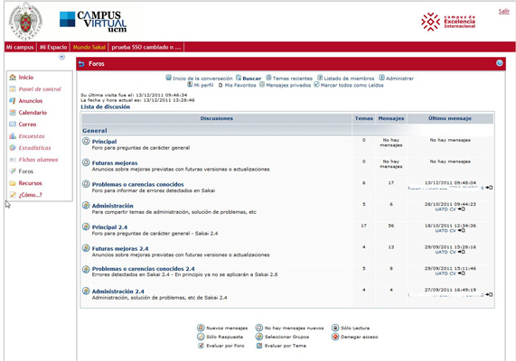Open the prueba SSO cambiado tab
The height and width of the screenshot is (361, 516).
pos(146,47)
